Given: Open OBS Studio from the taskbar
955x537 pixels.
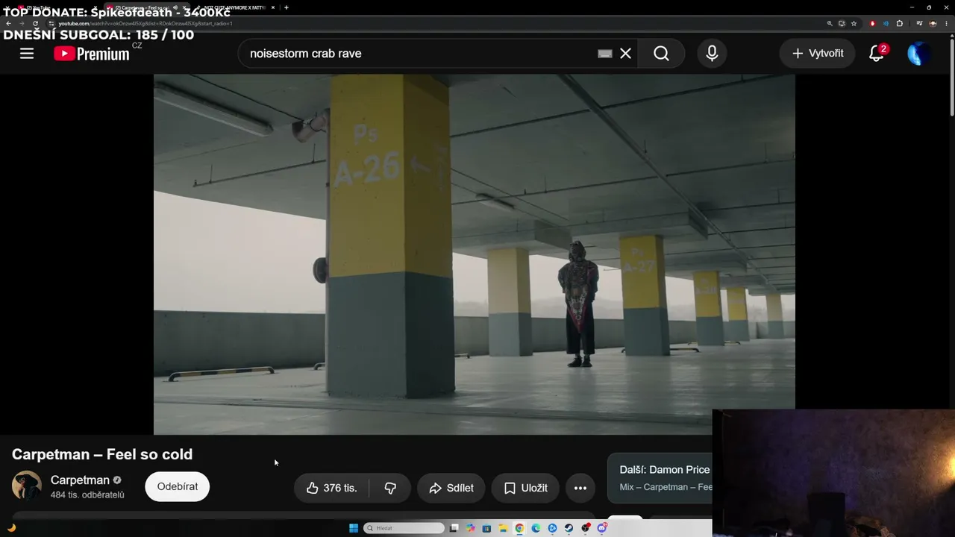Looking at the screenshot, I should 586,528.
